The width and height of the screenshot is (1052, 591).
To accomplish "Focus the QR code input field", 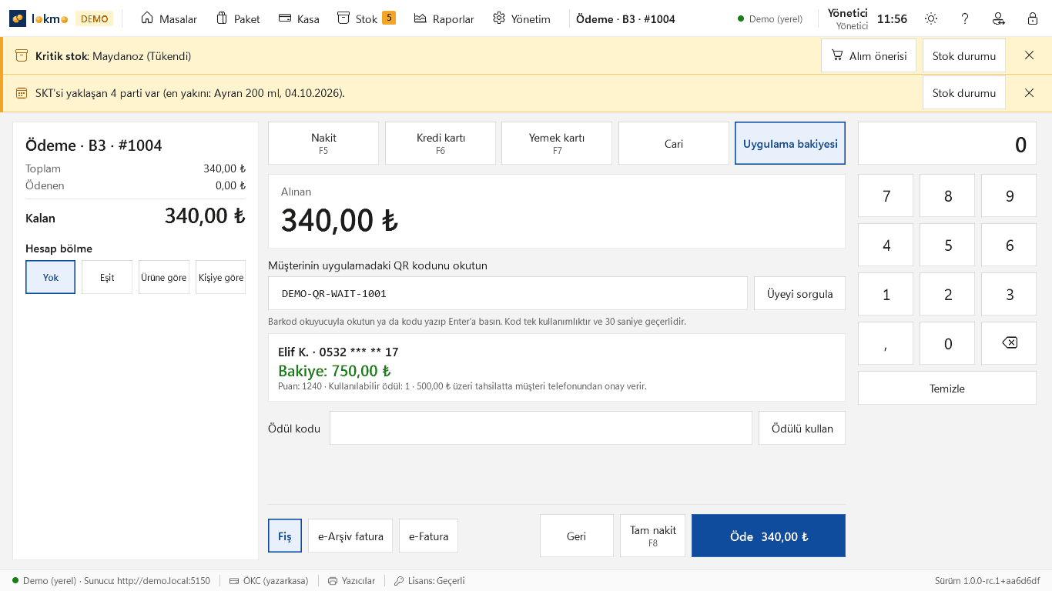I will [508, 293].
